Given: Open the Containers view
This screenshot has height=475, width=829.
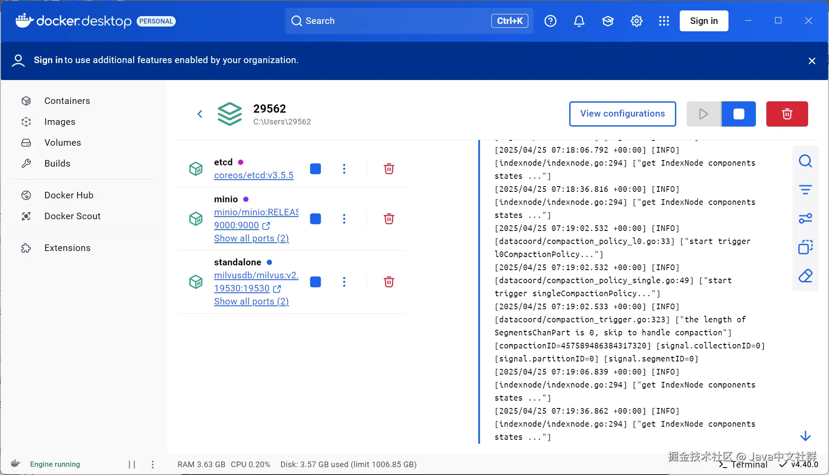Looking at the screenshot, I should [67, 101].
